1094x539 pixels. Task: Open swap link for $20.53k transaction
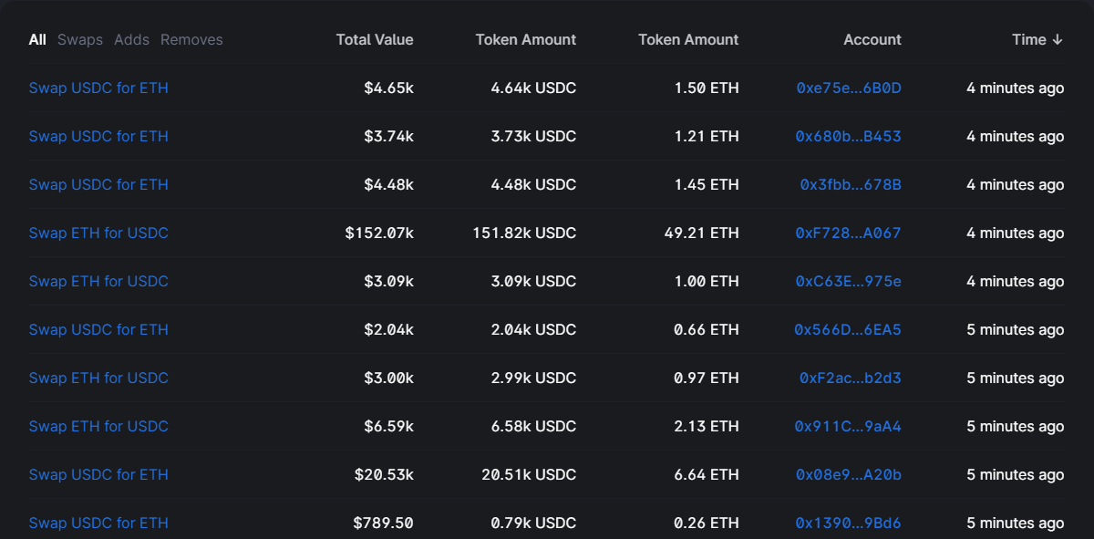(x=98, y=474)
